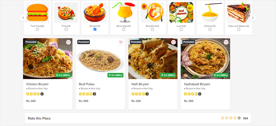Check the Pizza(4) category checkbox
The height and width of the screenshot is (126, 276).
66,29
